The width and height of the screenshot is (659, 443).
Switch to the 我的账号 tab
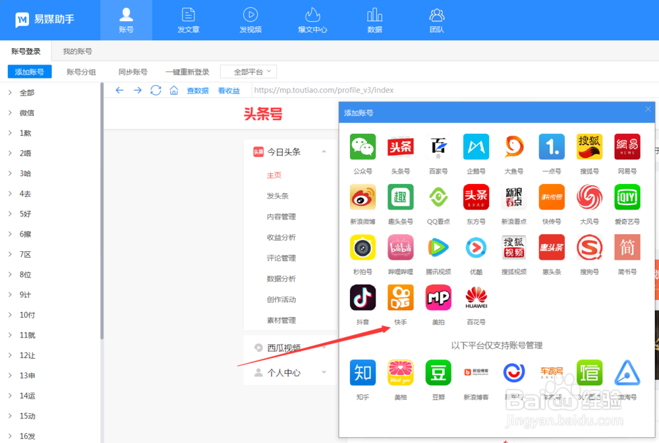[77, 51]
